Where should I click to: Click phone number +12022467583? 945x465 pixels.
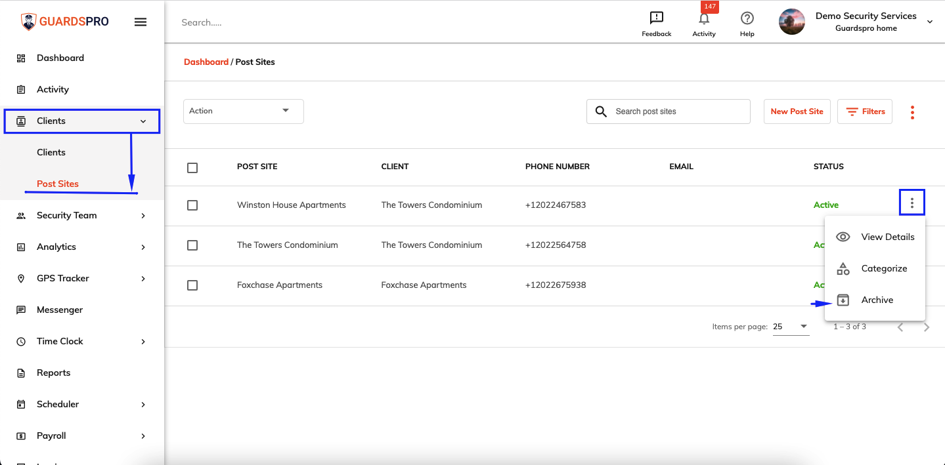coord(556,205)
